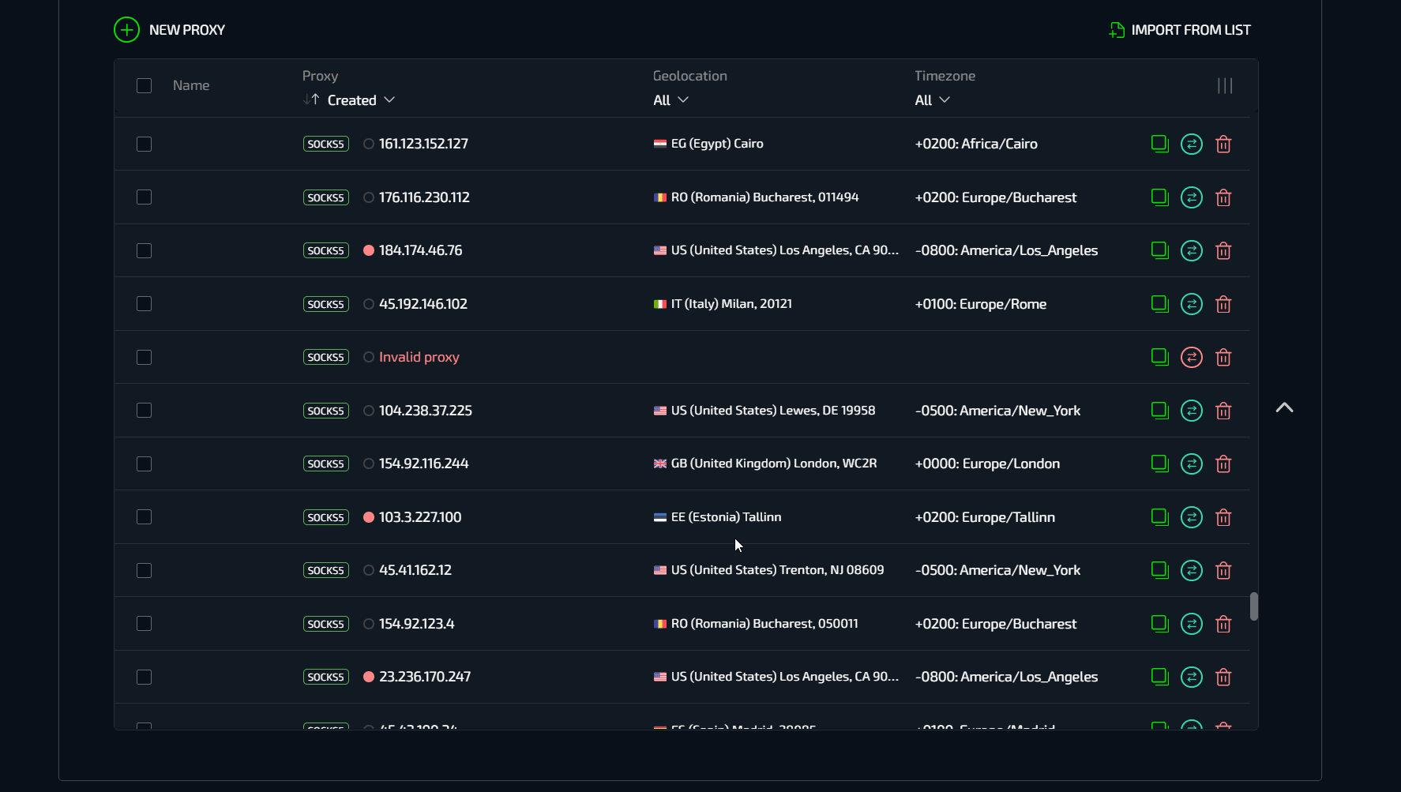The width and height of the screenshot is (1401, 792).
Task: Check the box for 104.238.37.225 row
Action: pyautogui.click(x=144, y=411)
